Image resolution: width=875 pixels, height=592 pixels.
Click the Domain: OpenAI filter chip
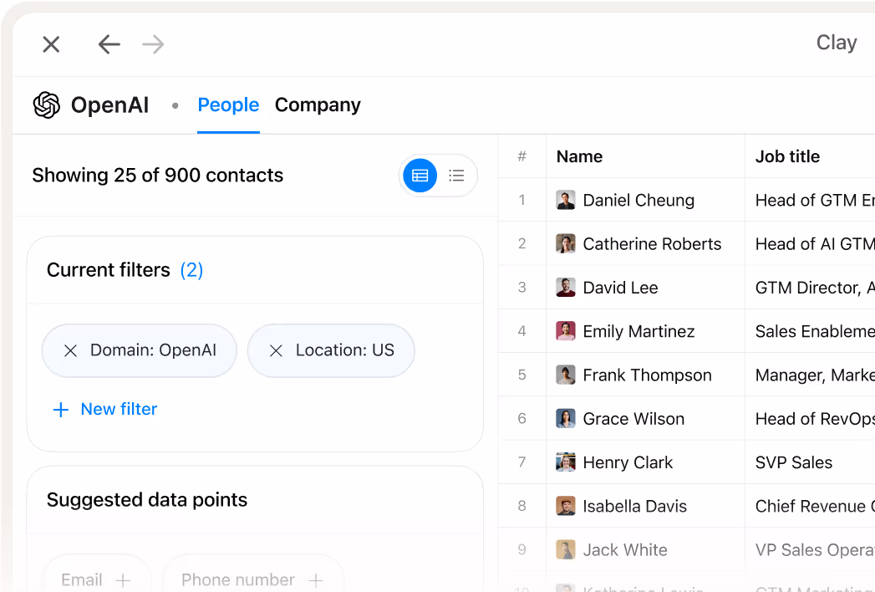[x=140, y=350]
